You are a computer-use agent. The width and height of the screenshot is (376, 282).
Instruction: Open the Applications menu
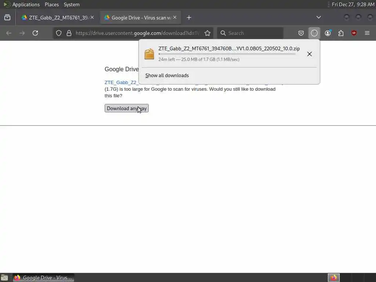point(26,4)
